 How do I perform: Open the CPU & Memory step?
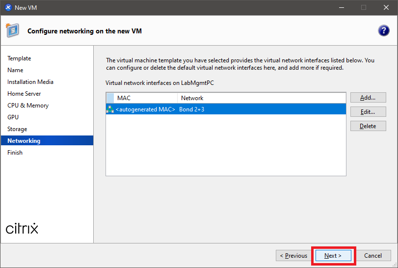[x=28, y=106]
